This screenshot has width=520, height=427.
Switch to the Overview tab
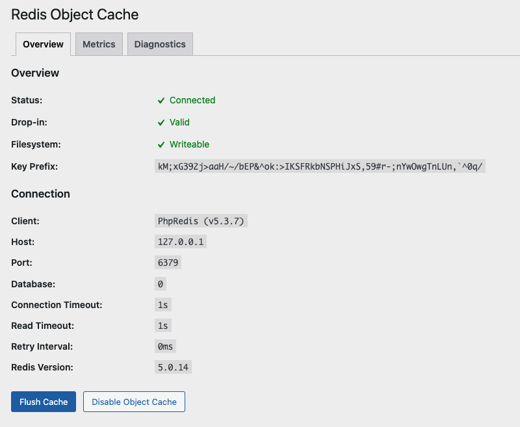[43, 44]
